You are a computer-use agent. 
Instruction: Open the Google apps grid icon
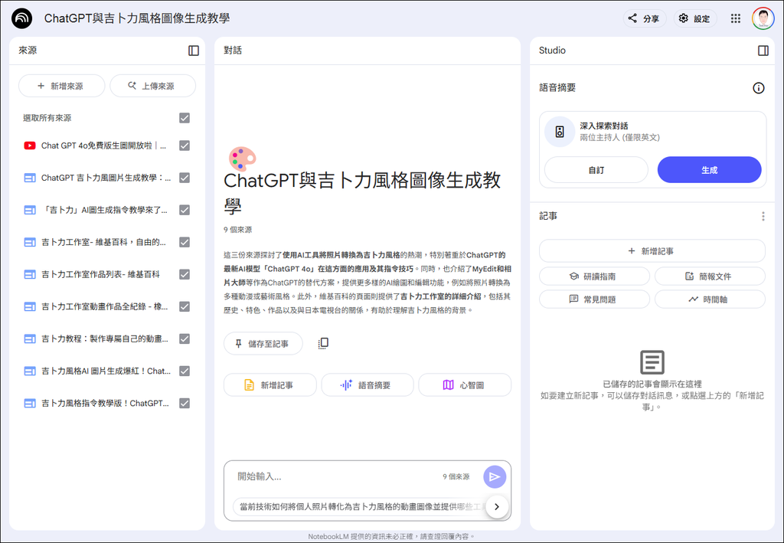pos(735,18)
